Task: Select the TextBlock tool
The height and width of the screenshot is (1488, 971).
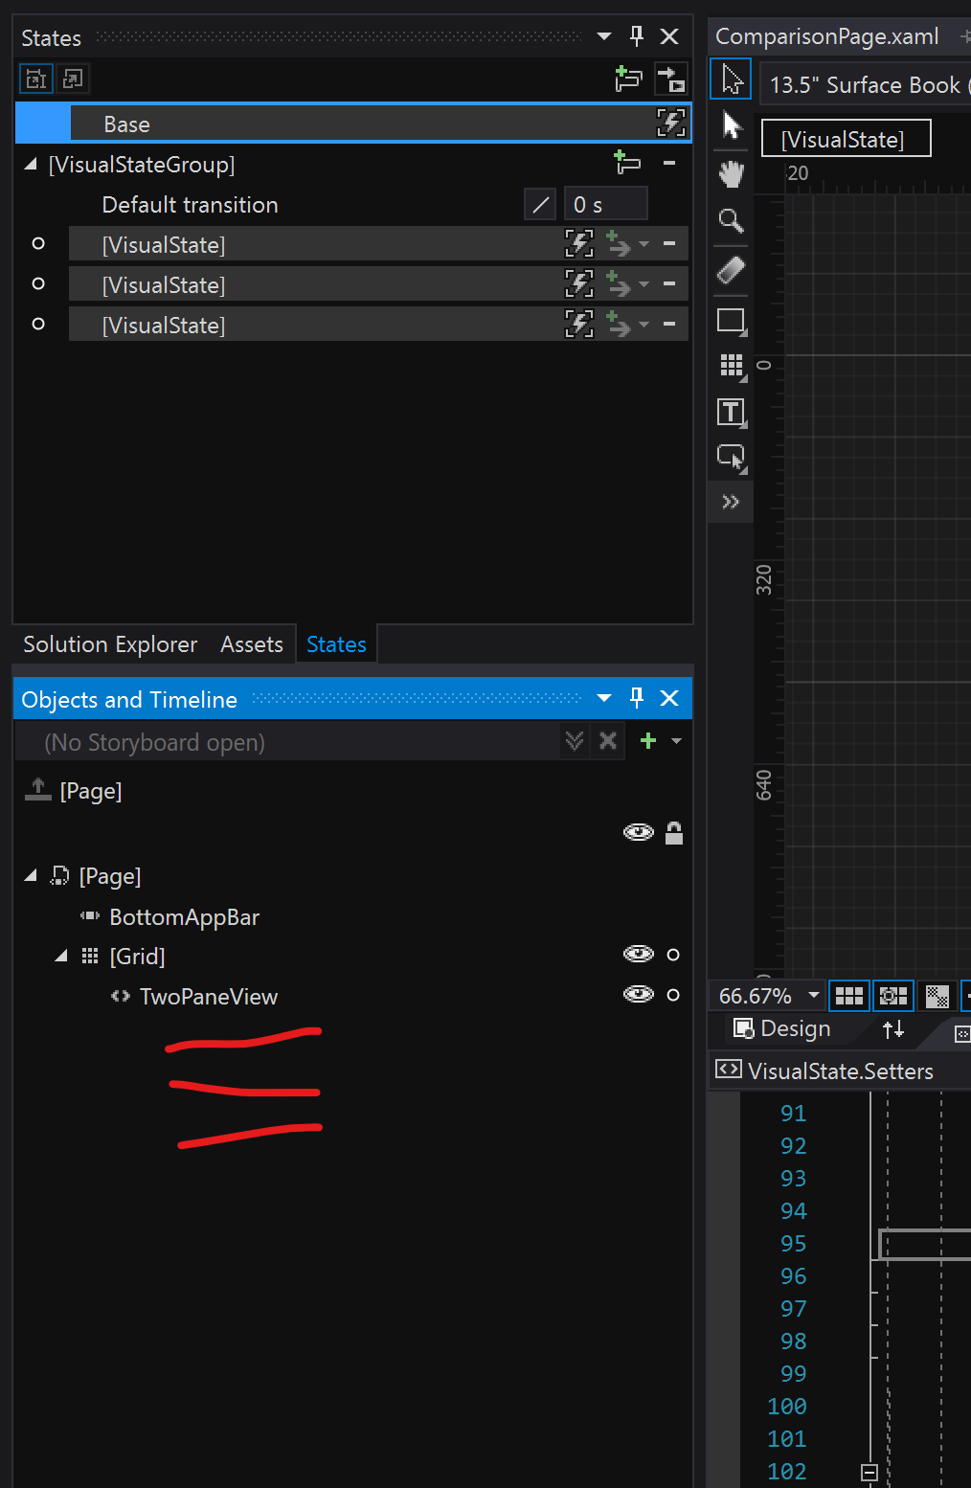Action: click(x=732, y=413)
